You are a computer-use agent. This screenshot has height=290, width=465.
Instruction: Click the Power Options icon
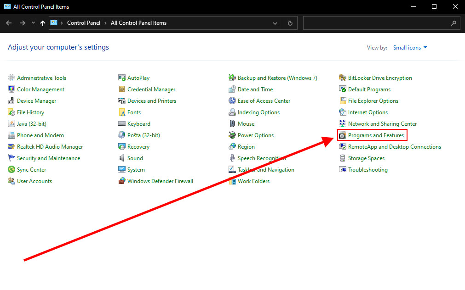click(x=232, y=135)
